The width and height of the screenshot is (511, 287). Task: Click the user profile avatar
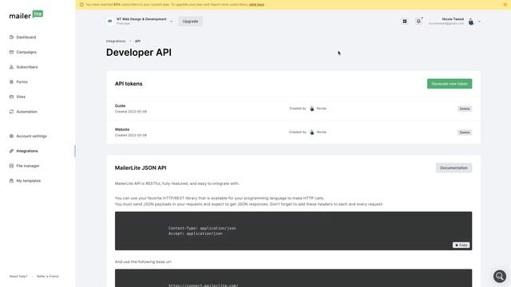471,22
